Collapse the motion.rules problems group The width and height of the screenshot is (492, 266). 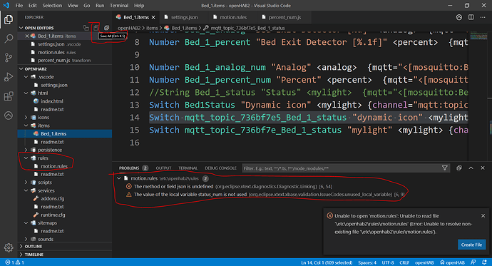click(119, 178)
